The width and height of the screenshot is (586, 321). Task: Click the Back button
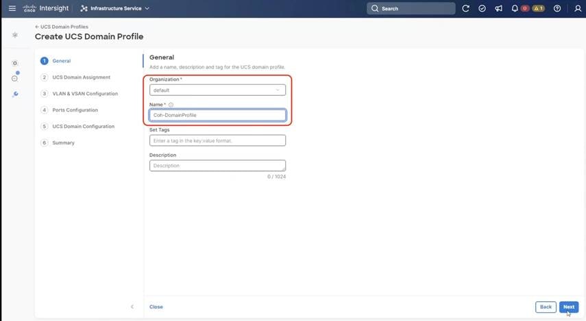tap(546, 307)
